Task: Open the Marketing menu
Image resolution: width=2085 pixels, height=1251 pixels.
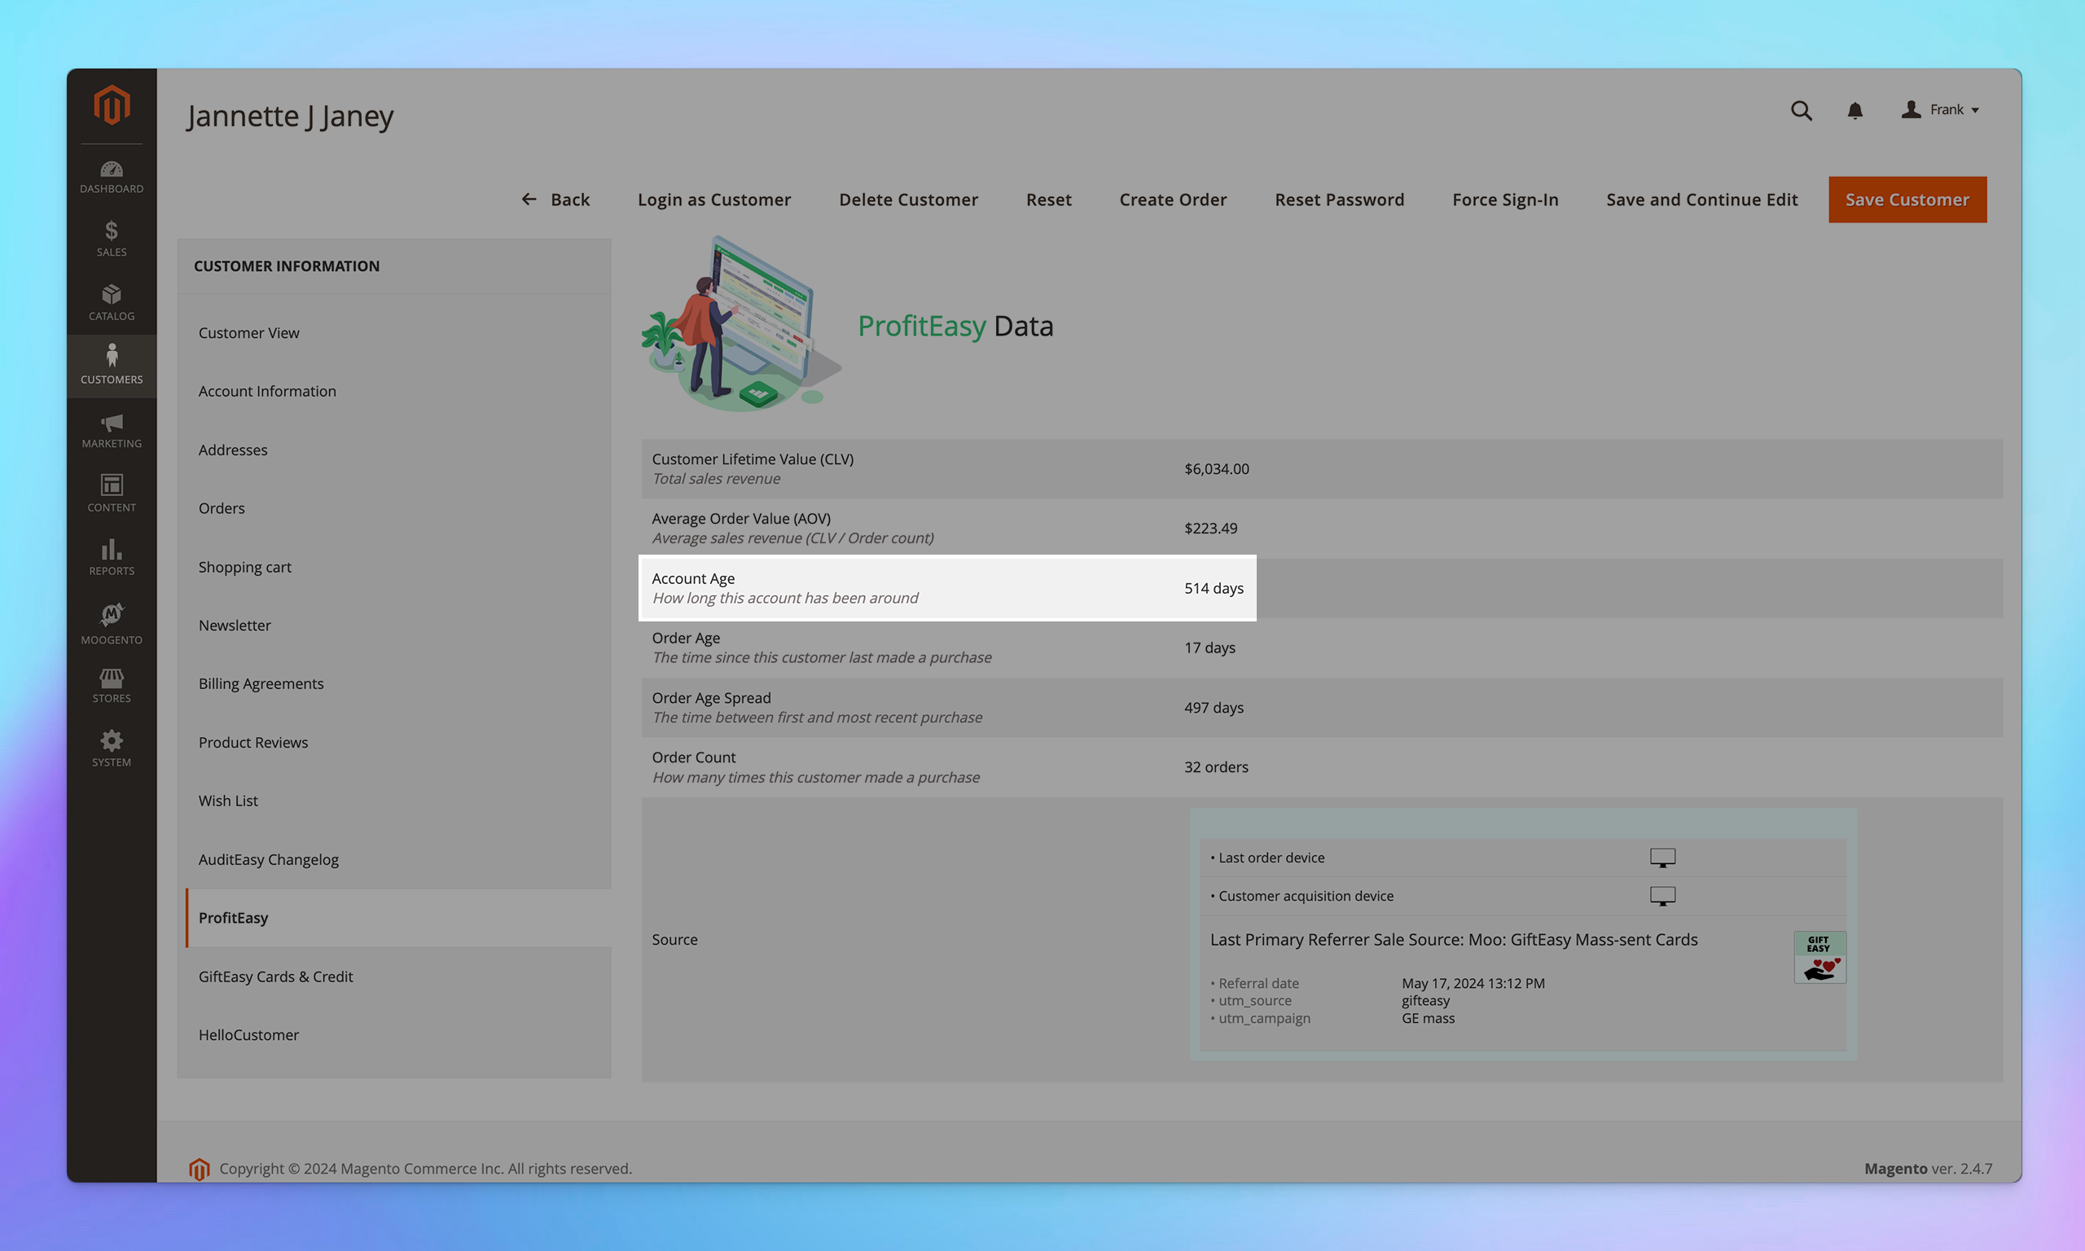Action: coord(112,431)
